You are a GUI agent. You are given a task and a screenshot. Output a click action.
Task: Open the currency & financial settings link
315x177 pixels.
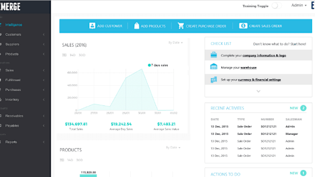coord(259,80)
